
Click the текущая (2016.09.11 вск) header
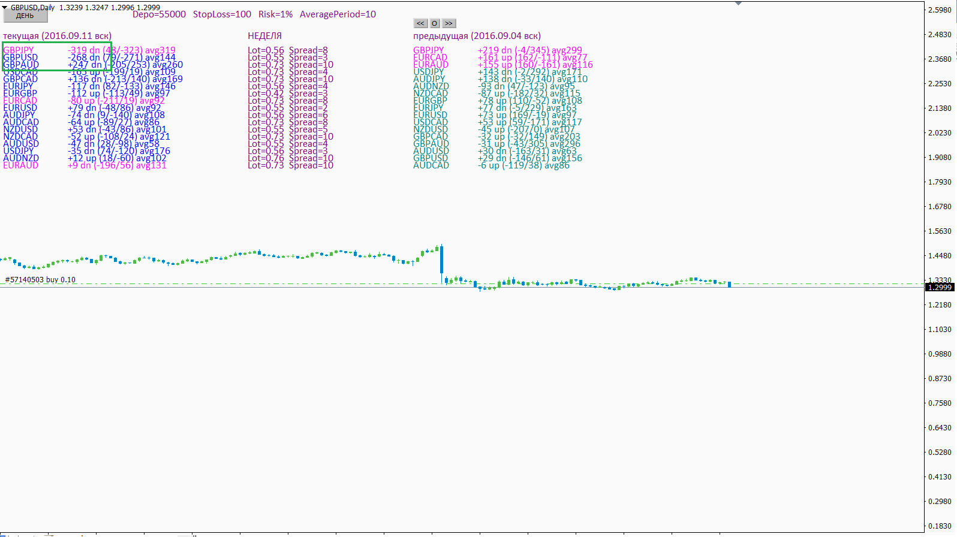coord(57,36)
